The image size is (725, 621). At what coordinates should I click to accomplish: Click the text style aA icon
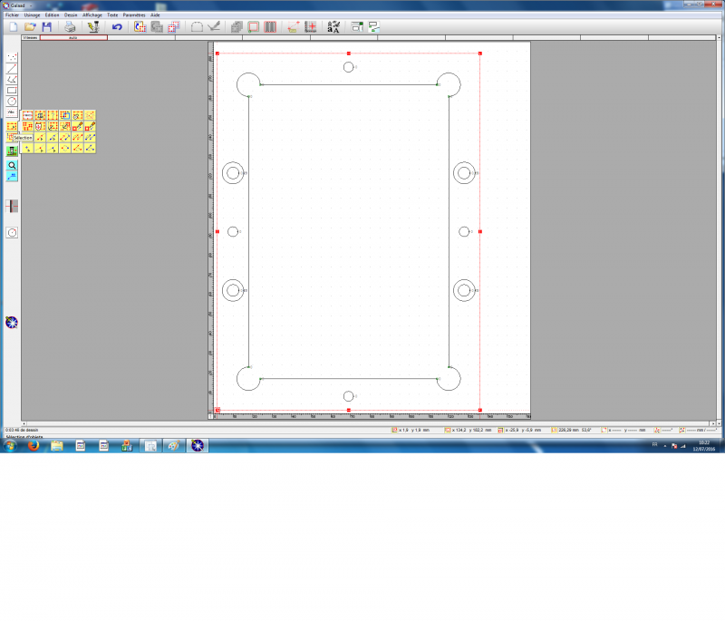point(333,27)
